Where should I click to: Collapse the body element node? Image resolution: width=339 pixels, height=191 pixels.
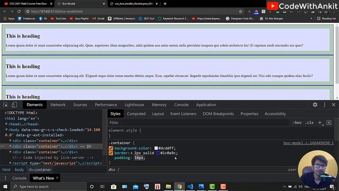coord(6,129)
